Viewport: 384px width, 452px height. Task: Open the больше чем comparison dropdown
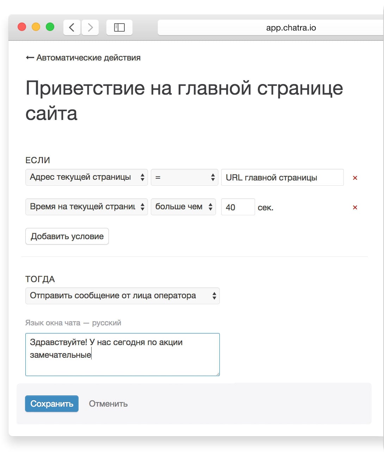coord(183,207)
